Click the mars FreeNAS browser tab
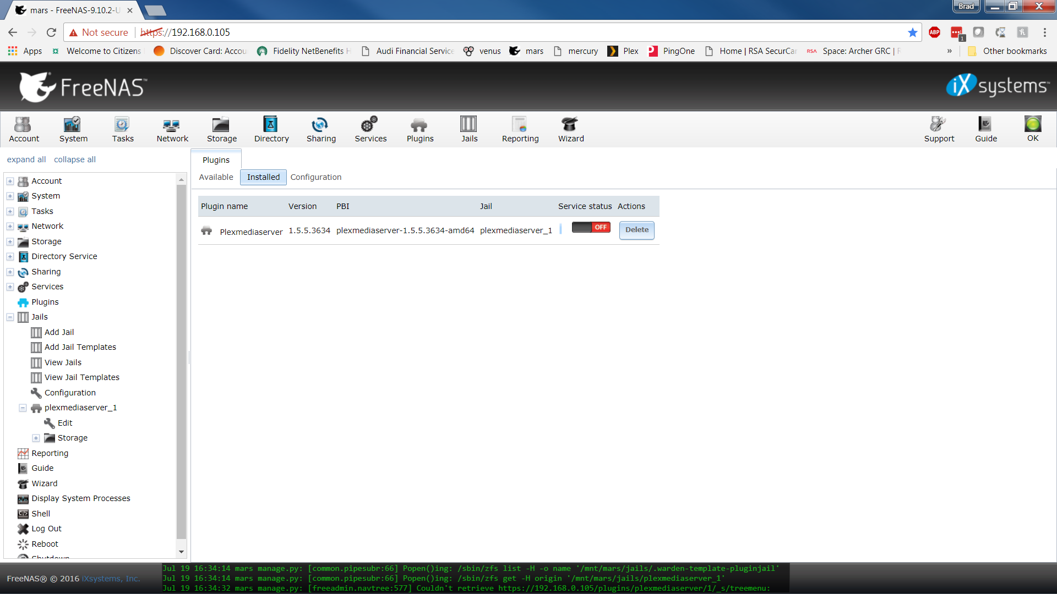The width and height of the screenshot is (1057, 594). pyautogui.click(x=74, y=10)
